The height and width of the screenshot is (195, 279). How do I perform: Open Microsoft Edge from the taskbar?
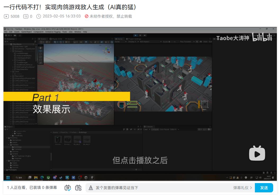point(42,177)
